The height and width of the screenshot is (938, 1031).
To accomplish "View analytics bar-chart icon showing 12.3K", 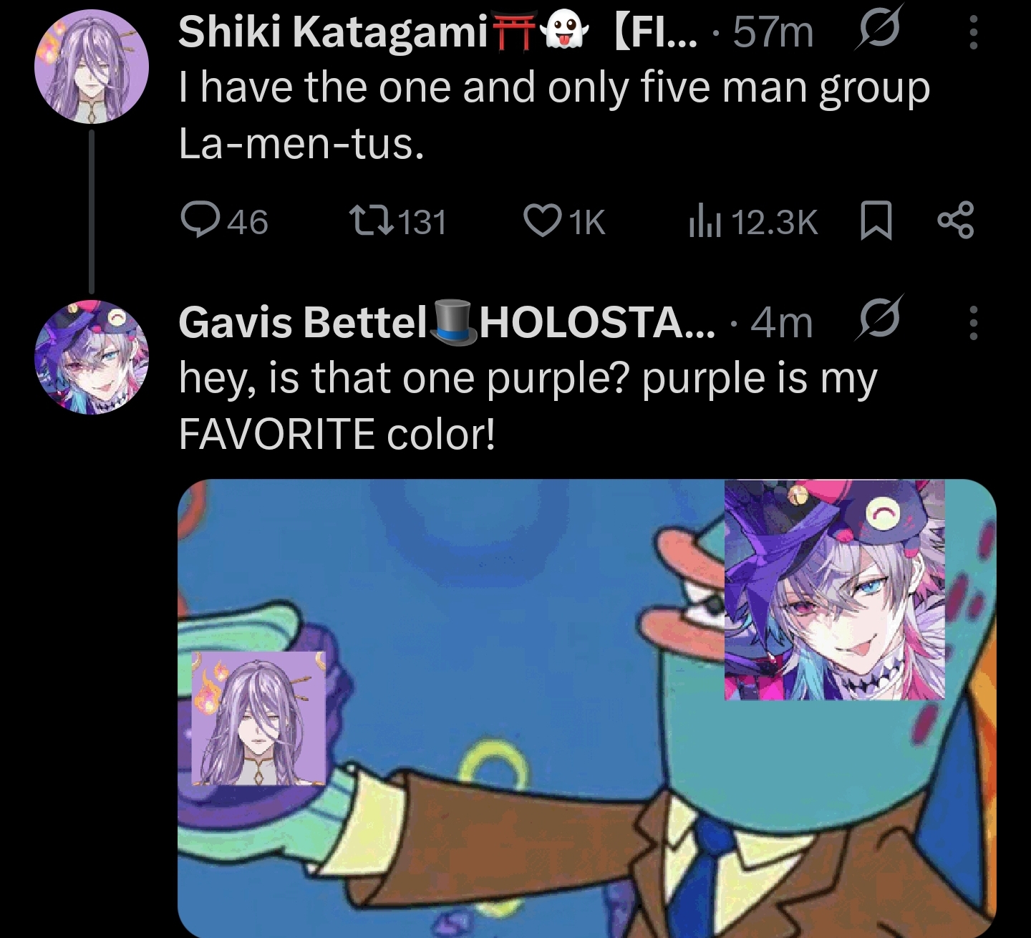I will [x=704, y=221].
